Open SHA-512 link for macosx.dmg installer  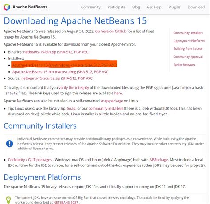point(85,72)
